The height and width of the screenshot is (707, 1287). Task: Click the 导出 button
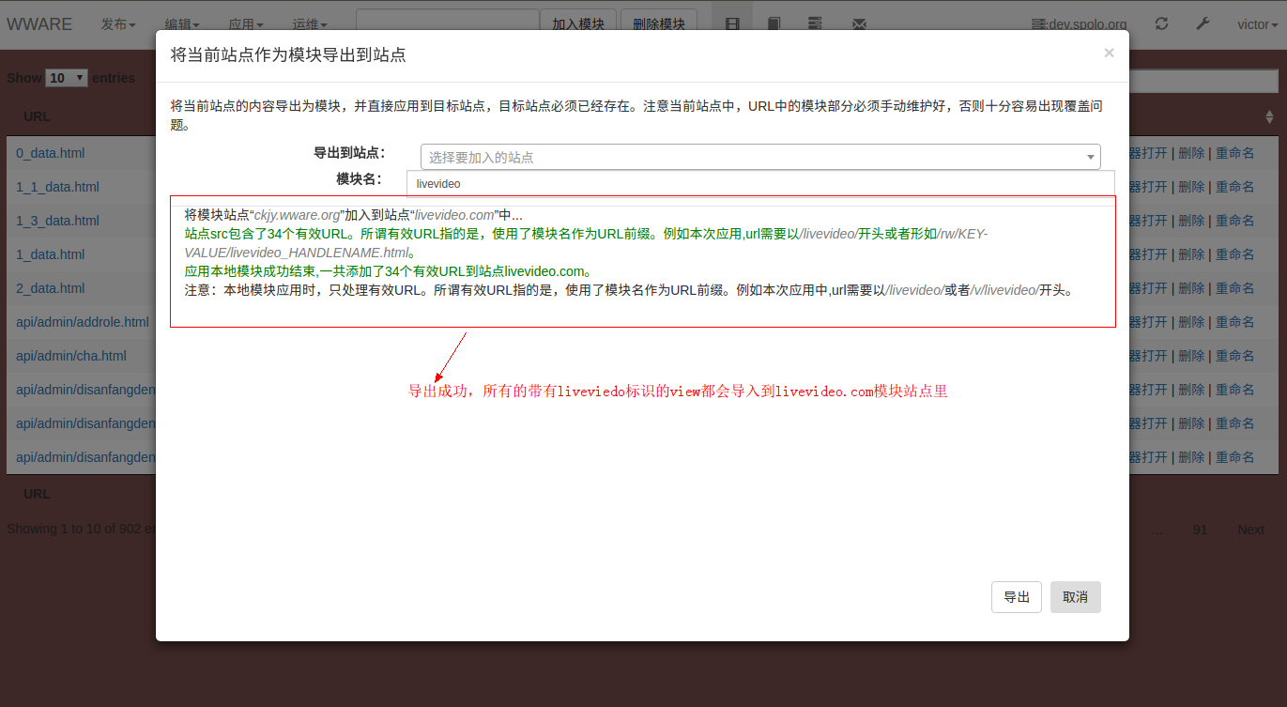point(1017,597)
